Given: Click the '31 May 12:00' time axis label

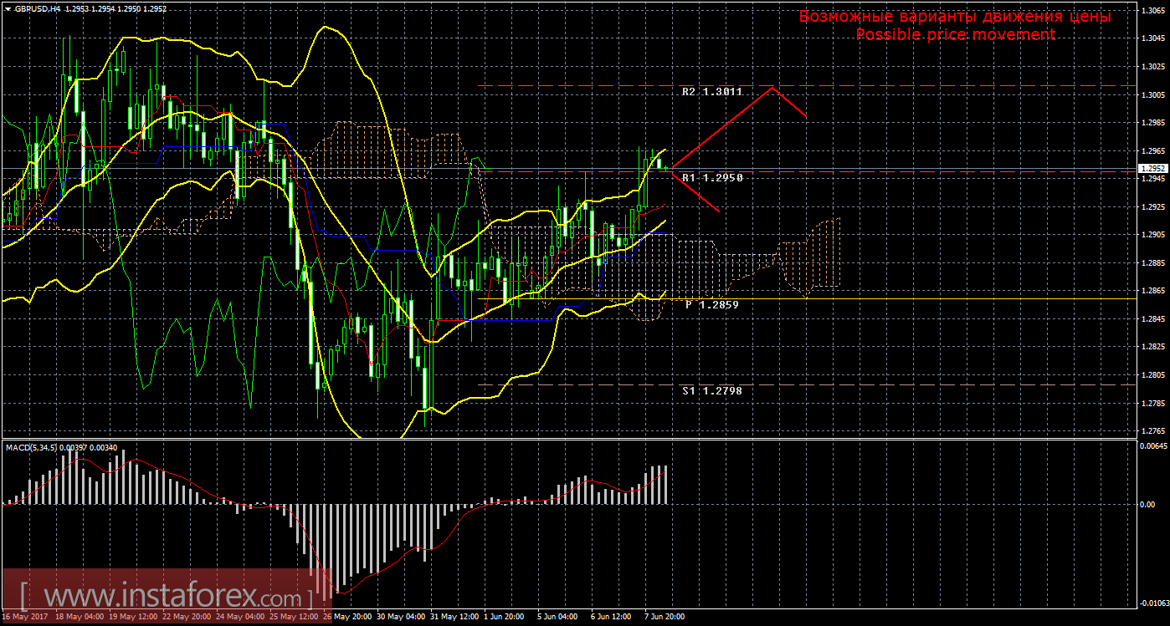Looking at the screenshot, I should (453, 617).
